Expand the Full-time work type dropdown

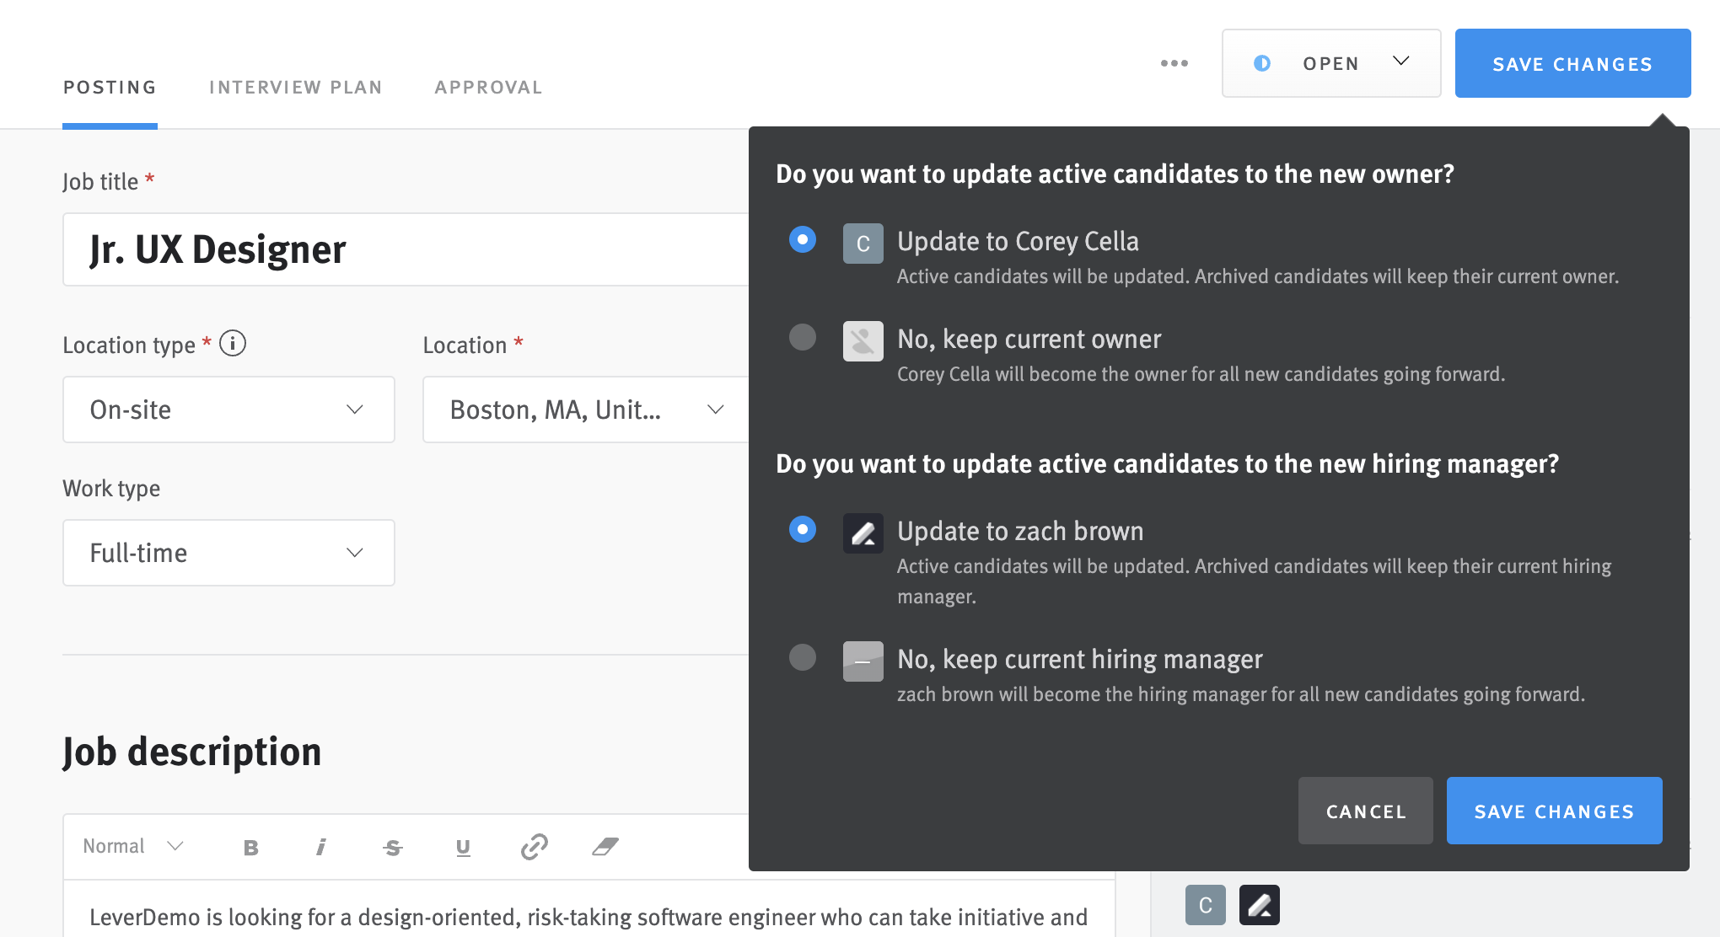[x=228, y=553]
